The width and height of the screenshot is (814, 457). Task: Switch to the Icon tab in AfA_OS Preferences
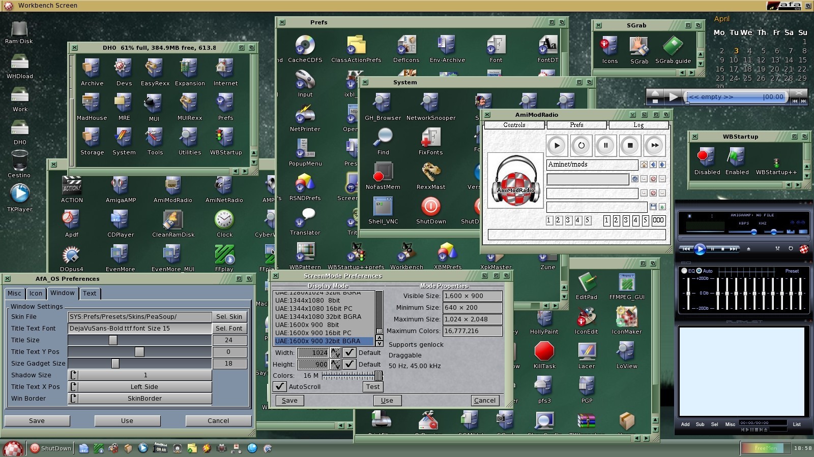[x=36, y=293]
